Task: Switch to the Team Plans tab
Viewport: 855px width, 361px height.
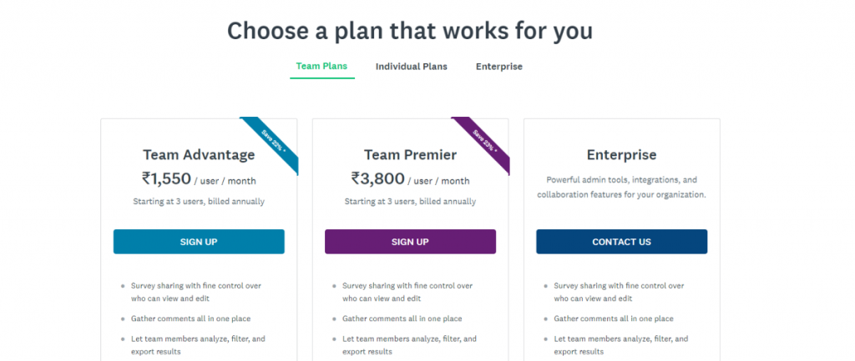Action: (x=321, y=67)
